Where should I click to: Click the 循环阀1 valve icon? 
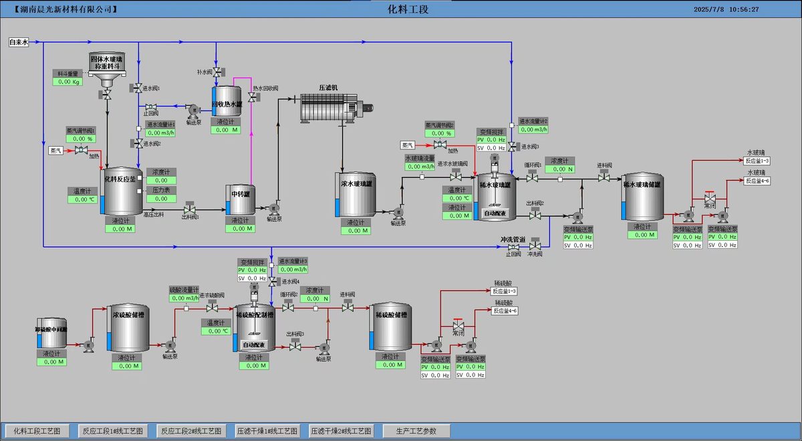pos(532,177)
